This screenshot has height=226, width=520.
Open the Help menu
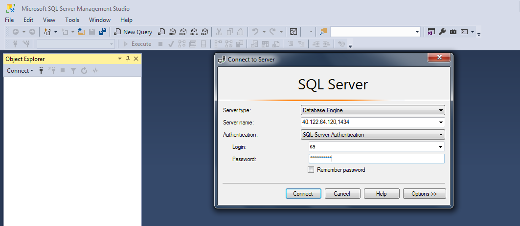(x=126, y=20)
